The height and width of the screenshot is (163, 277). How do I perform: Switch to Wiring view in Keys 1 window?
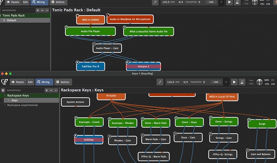tap(44, 82)
